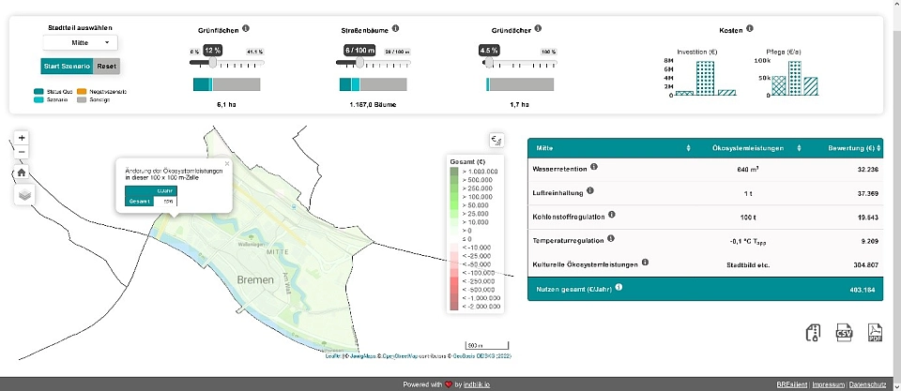
Task: Toggle the euro legend display on map
Action: [x=497, y=141]
